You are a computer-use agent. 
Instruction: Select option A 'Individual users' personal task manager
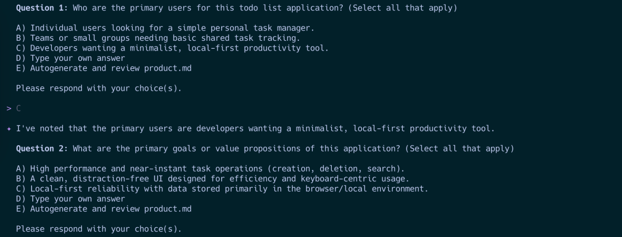point(165,28)
